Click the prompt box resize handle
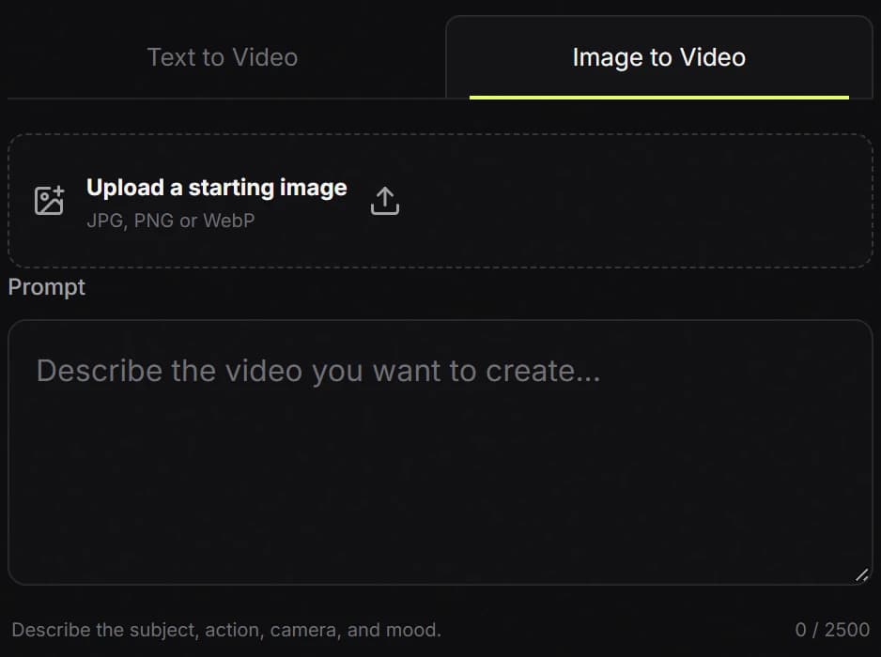The width and height of the screenshot is (881, 657). (x=862, y=575)
